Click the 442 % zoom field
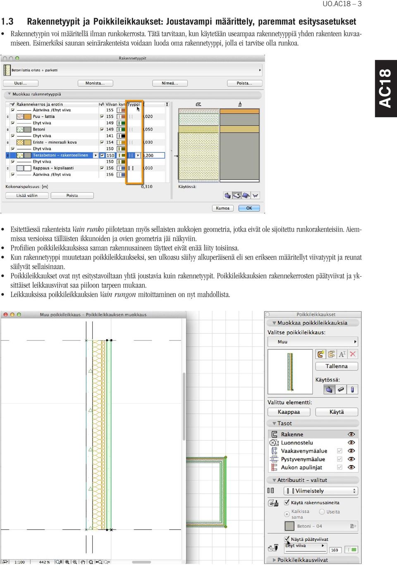The height and width of the screenshot is (565, 397). click(45, 562)
